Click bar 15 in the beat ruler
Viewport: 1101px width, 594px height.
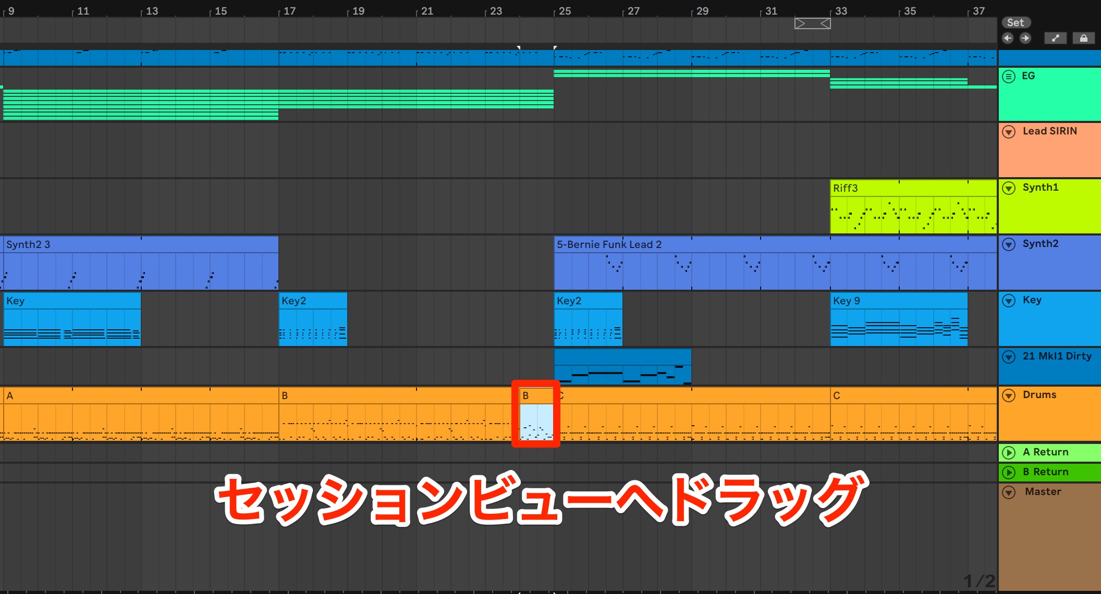[221, 11]
